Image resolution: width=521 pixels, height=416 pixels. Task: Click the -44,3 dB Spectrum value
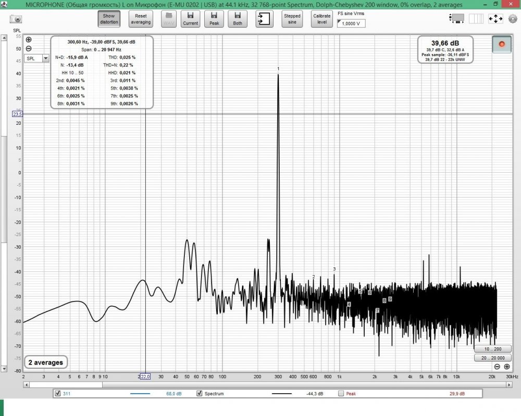315,394
